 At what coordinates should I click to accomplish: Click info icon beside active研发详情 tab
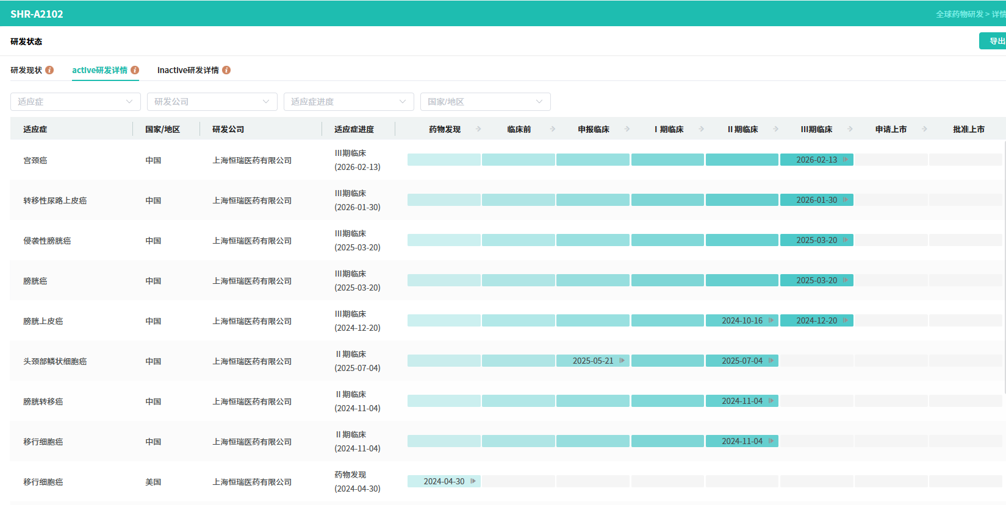click(x=135, y=70)
